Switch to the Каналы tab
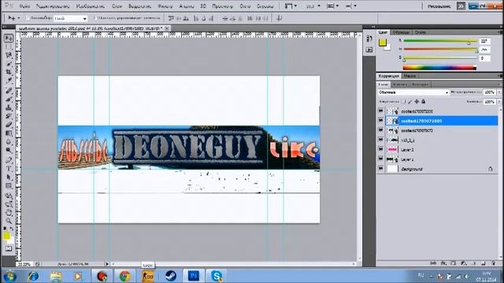The width and height of the screenshot is (504, 283). (400, 84)
